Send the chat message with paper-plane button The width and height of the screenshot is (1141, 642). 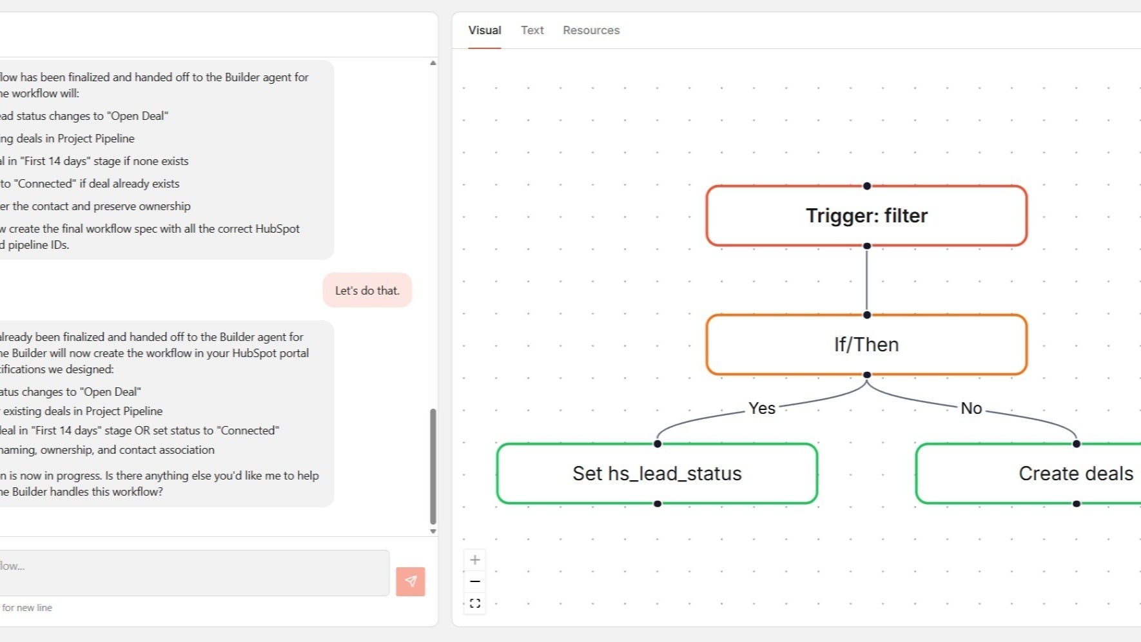tap(411, 581)
